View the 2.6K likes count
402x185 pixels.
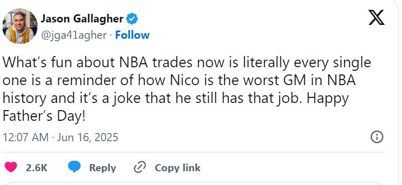37,168
